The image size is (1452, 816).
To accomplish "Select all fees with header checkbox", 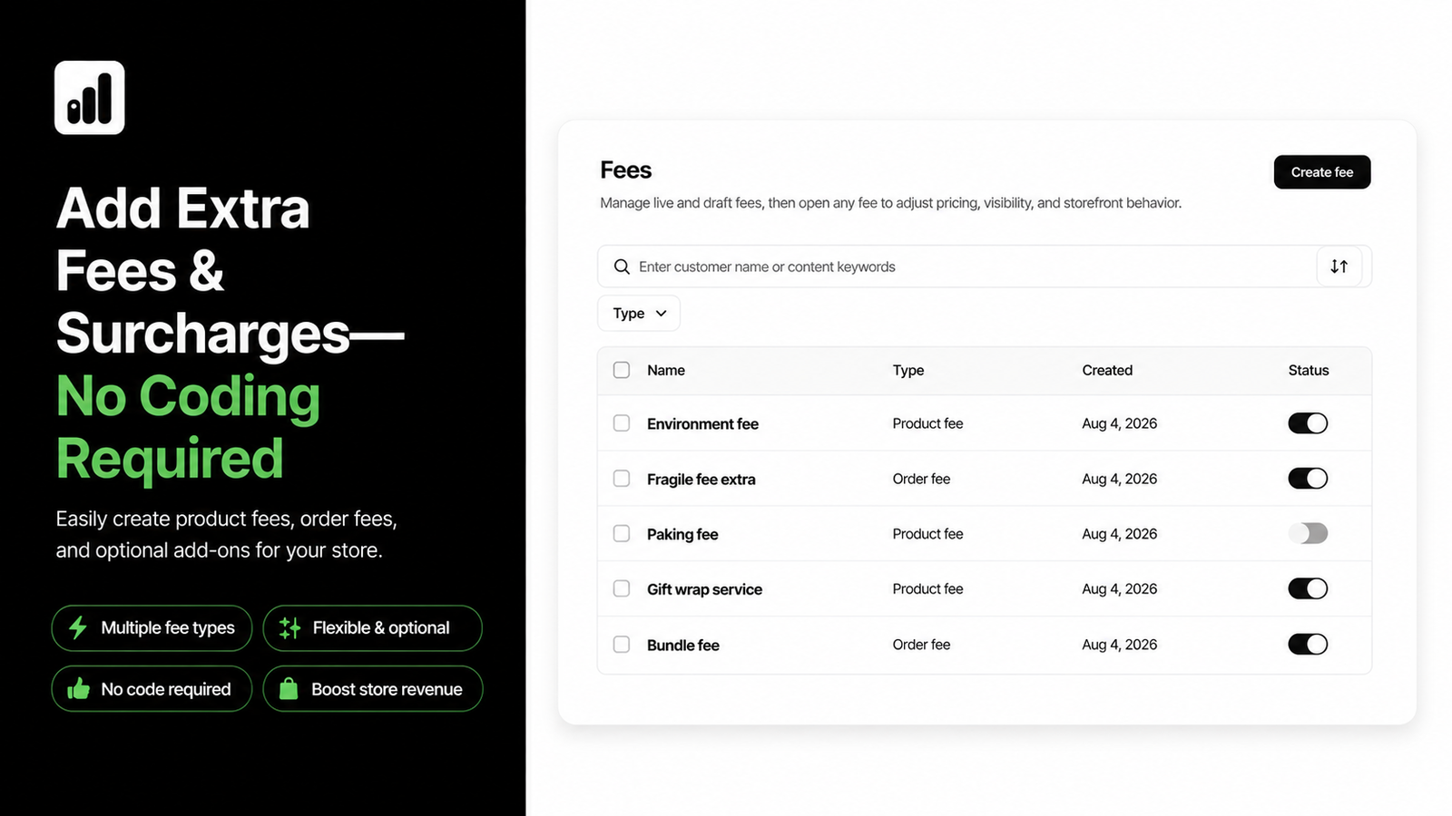I will [622, 370].
